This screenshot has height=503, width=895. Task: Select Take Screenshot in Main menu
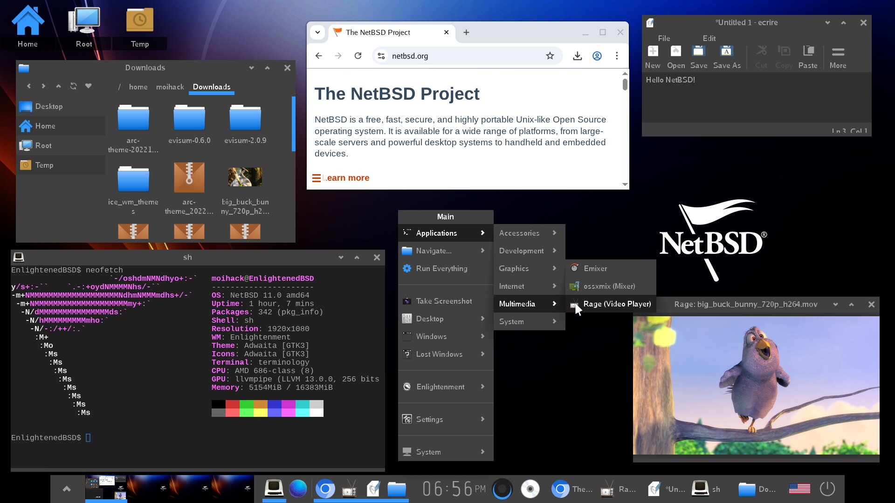click(x=446, y=301)
